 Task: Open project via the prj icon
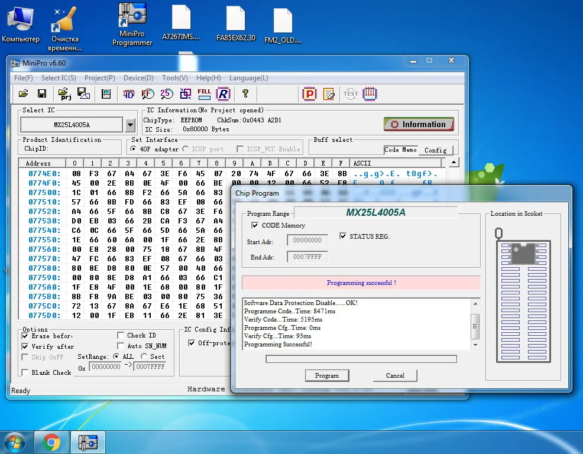click(64, 93)
